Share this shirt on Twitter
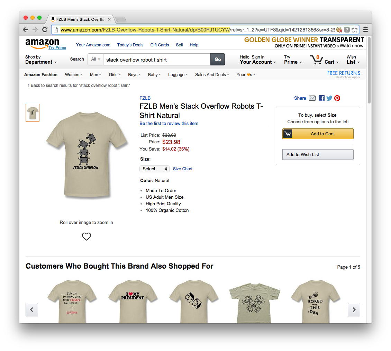Screen dimensions: 391x351 tap(329, 98)
